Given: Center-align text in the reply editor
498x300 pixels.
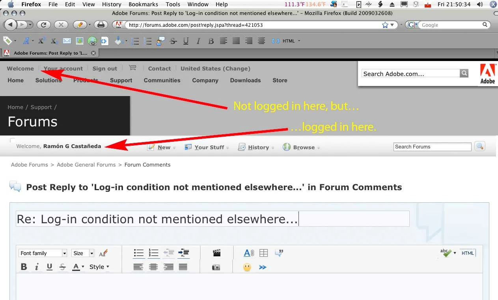Looking at the screenshot, I should (x=153, y=267).
